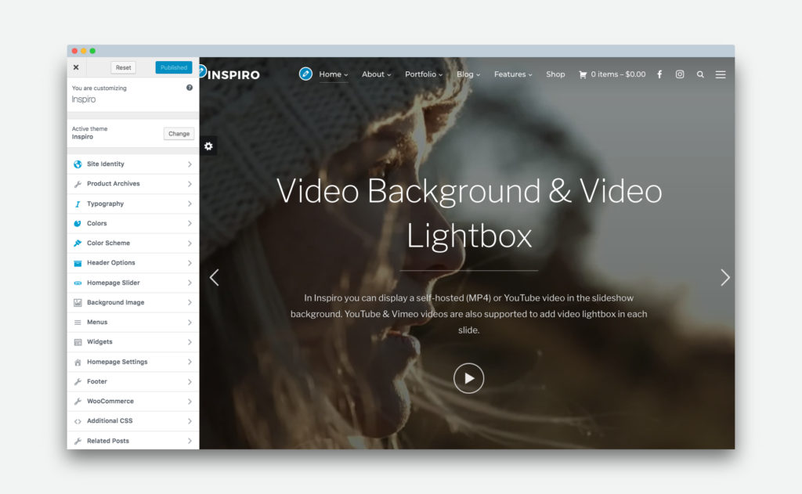Viewport: 802px width, 494px height.
Task: Open Additional CSS section label
Action: [110, 421]
